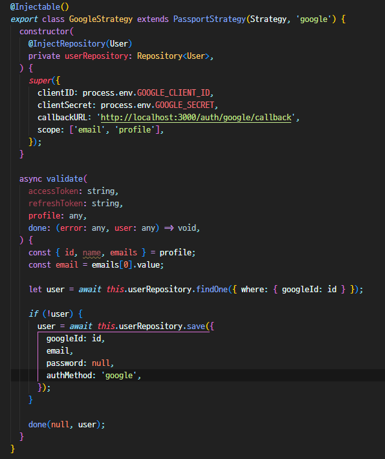
Task: Click the async keyword
Action: point(30,179)
